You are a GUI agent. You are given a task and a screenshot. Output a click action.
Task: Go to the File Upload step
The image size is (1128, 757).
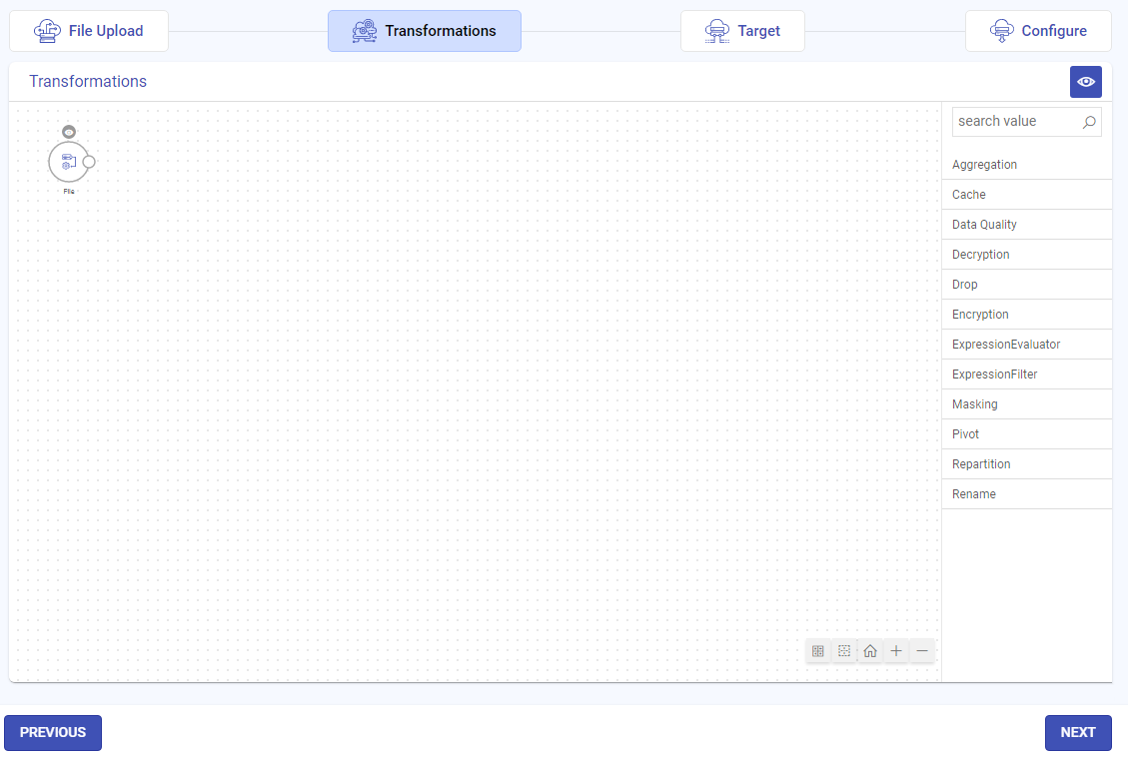[89, 31]
